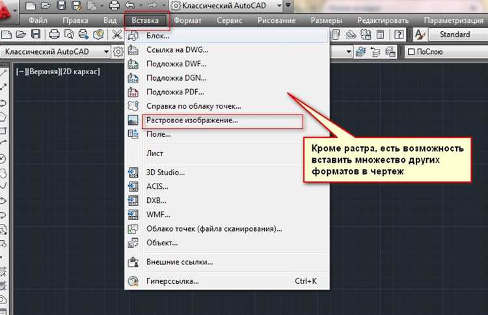The width and height of the screenshot is (488, 315).
Task: Click the [Верхняя] view control label
Action: pyautogui.click(x=43, y=72)
